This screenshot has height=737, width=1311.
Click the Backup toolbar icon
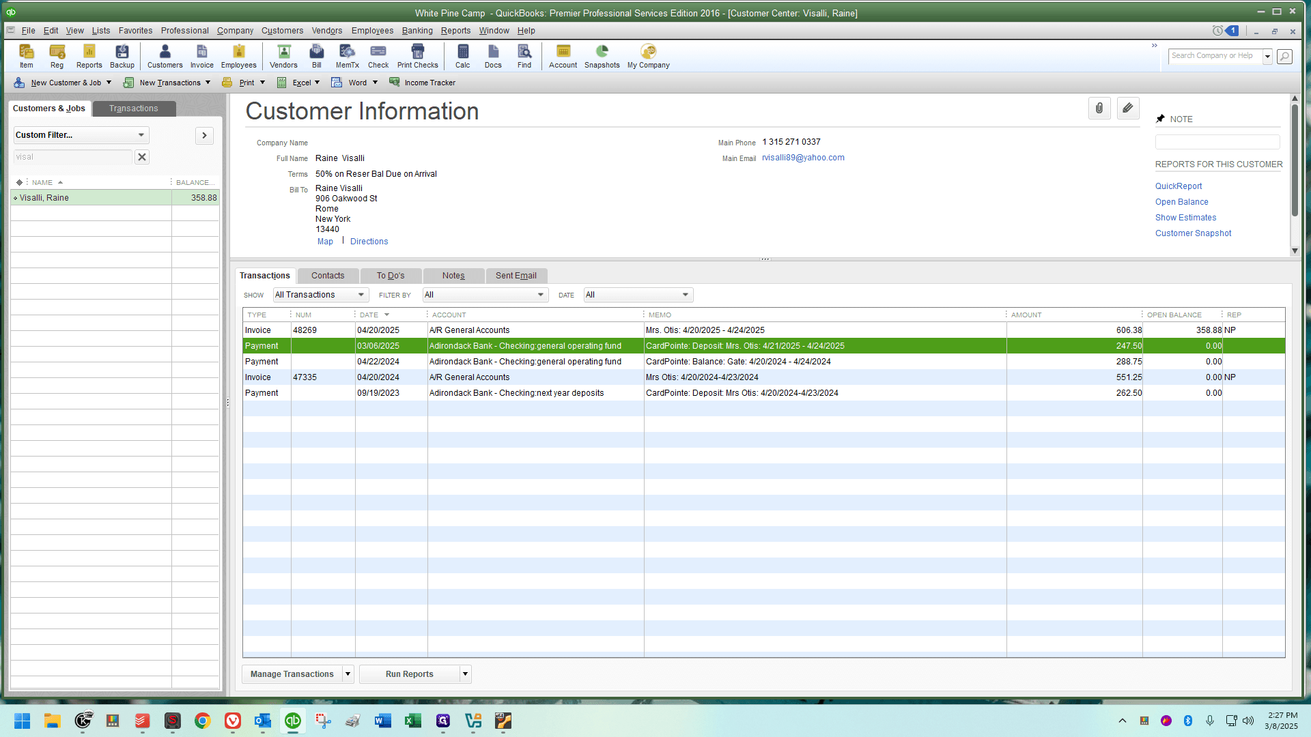[x=122, y=56]
